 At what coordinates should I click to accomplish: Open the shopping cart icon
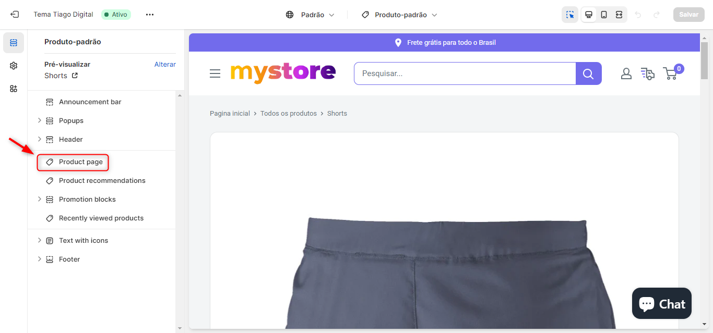click(x=670, y=73)
